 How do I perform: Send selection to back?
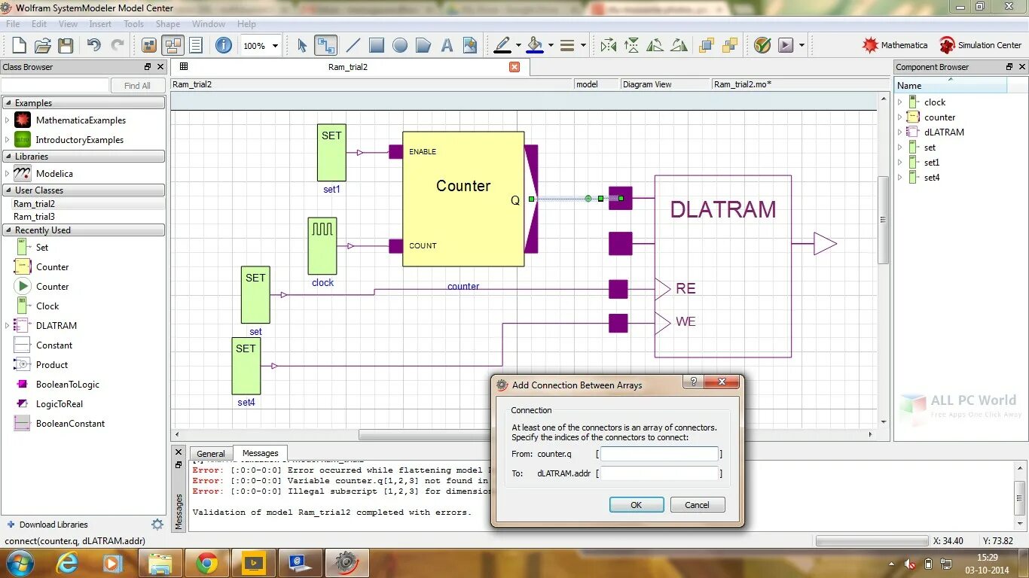(730, 45)
